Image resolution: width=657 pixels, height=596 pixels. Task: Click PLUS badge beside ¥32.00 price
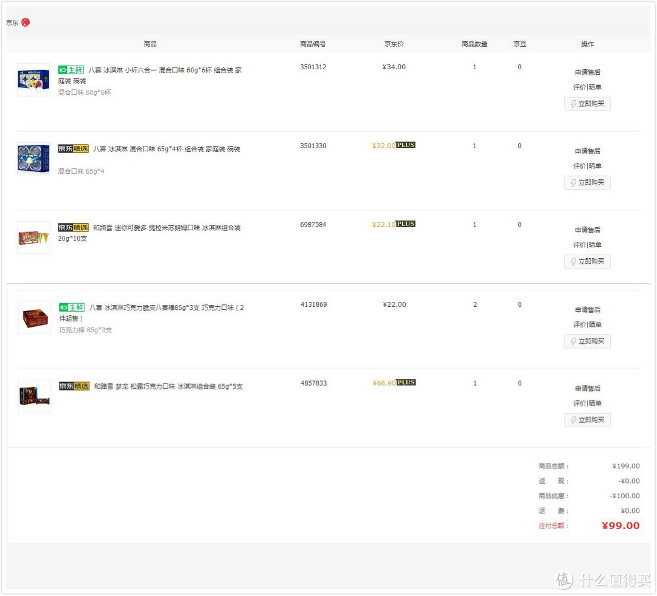pyautogui.click(x=406, y=145)
